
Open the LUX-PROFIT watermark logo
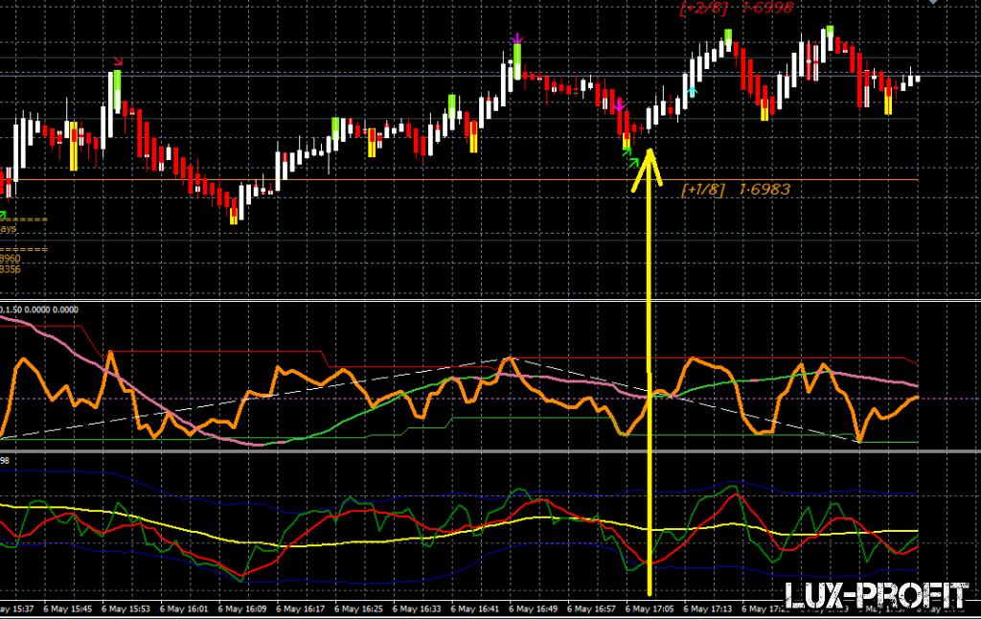click(876, 597)
